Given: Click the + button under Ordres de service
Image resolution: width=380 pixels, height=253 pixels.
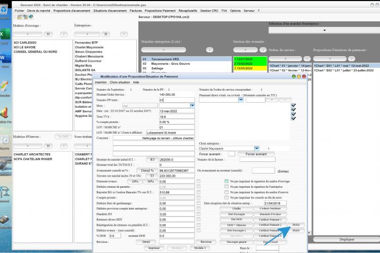Looking at the screenshot, I should tap(285, 59).
